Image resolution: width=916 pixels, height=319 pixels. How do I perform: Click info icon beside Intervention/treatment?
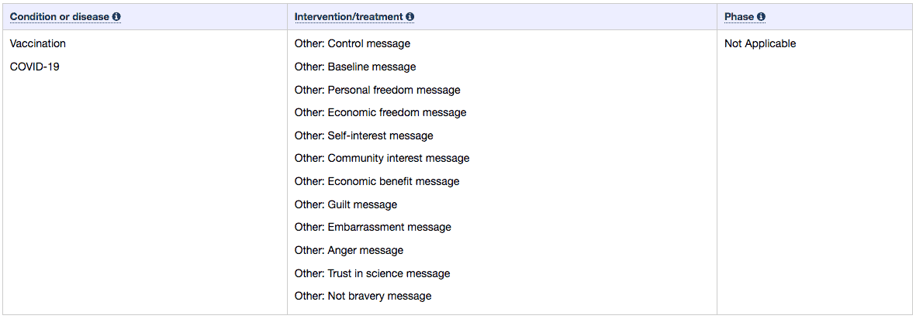(410, 17)
